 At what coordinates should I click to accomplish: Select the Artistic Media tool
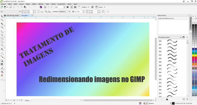pyautogui.click(x=2, y=34)
